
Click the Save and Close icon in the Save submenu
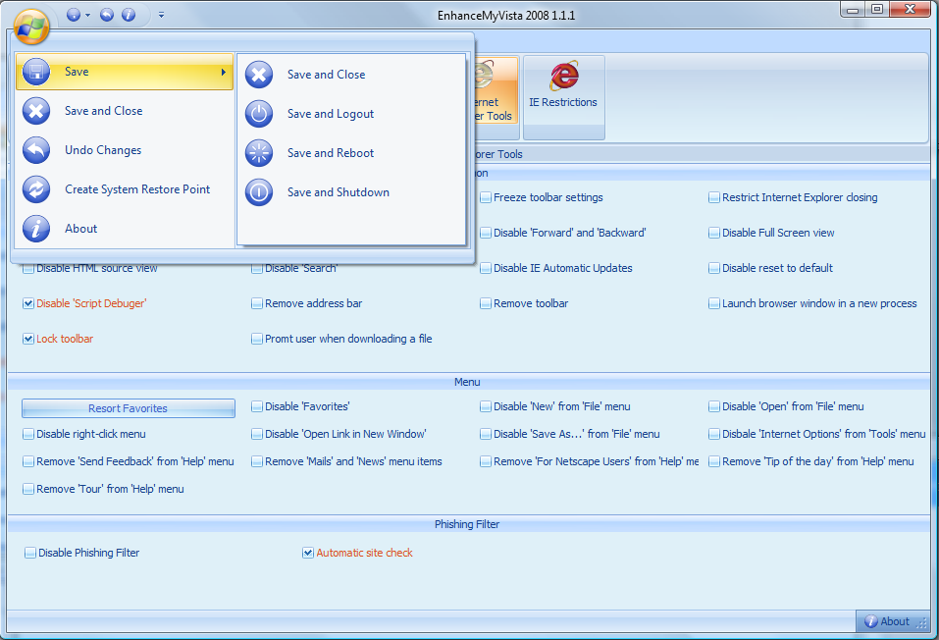tap(259, 75)
